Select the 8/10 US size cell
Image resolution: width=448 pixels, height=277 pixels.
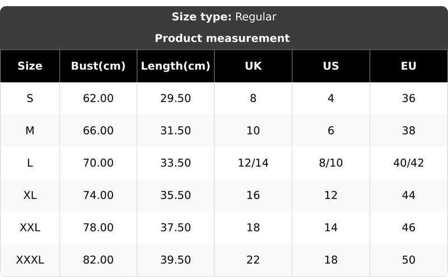(331, 163)
